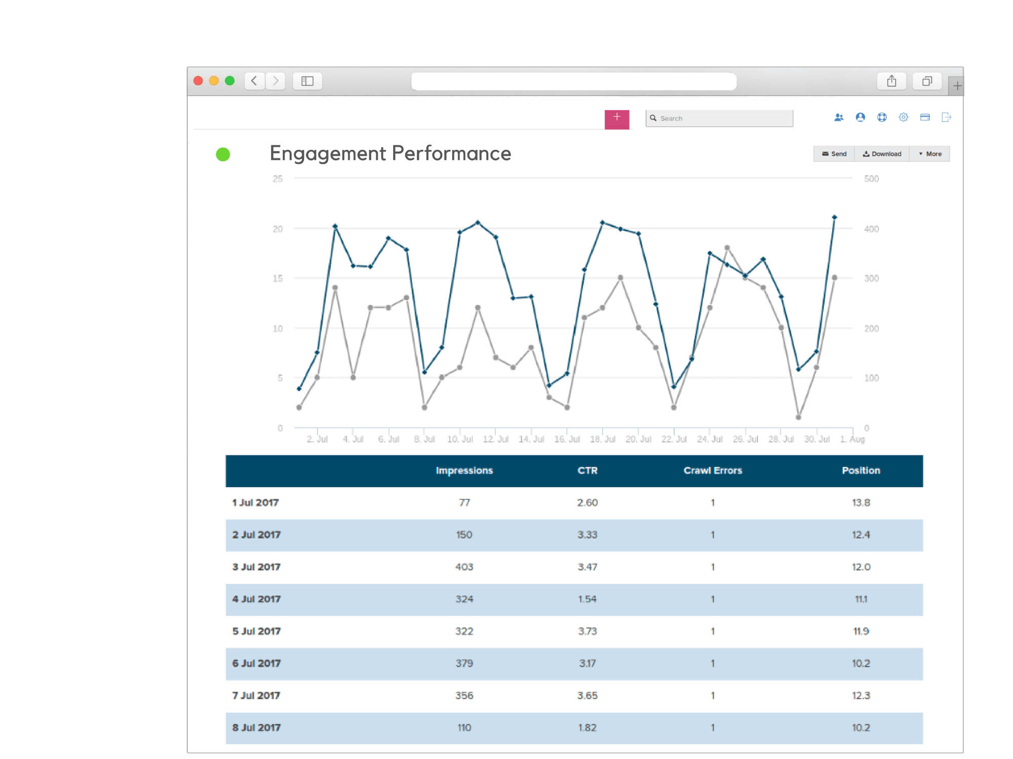The image size is (1013, 759).
Task: Open your user profile icon
Action: coord(860,117)
